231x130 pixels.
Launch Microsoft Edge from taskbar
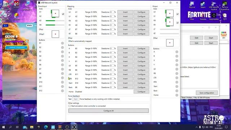point(46,127)
